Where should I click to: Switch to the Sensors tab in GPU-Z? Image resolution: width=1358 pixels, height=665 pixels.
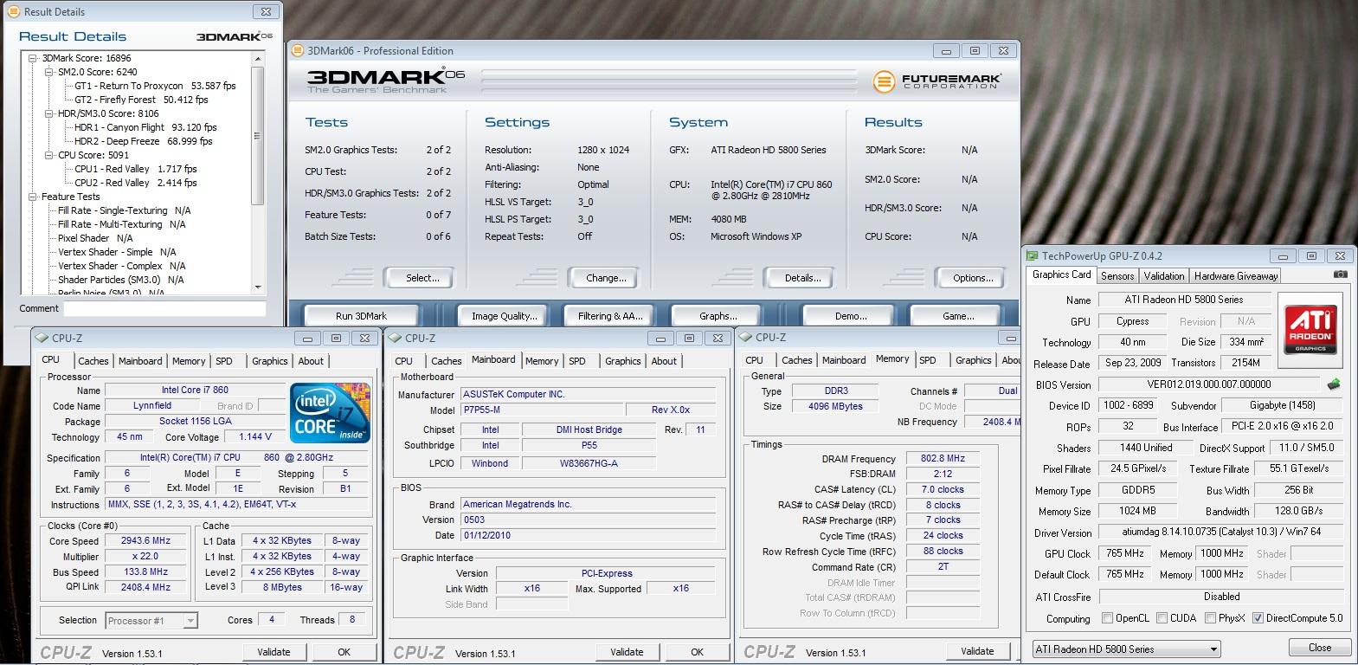pos(1117,276)
